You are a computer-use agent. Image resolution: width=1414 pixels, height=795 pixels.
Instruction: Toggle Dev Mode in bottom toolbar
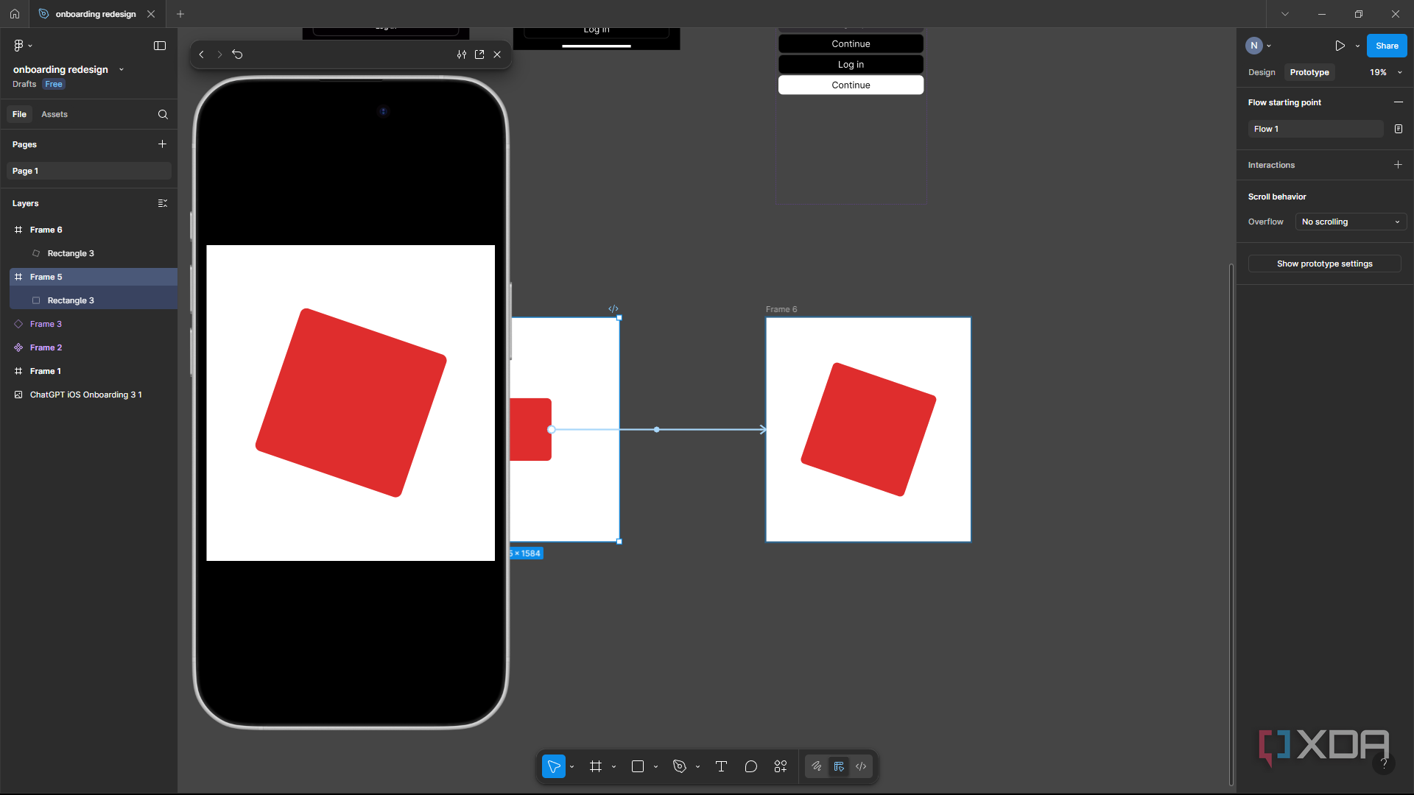coord(861,766)
